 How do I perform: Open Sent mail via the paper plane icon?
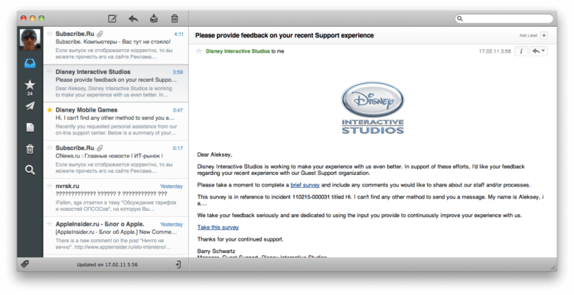point(30,106)
